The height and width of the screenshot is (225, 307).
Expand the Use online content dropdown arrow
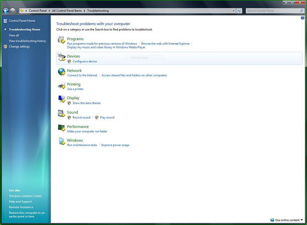coord(302,220)
